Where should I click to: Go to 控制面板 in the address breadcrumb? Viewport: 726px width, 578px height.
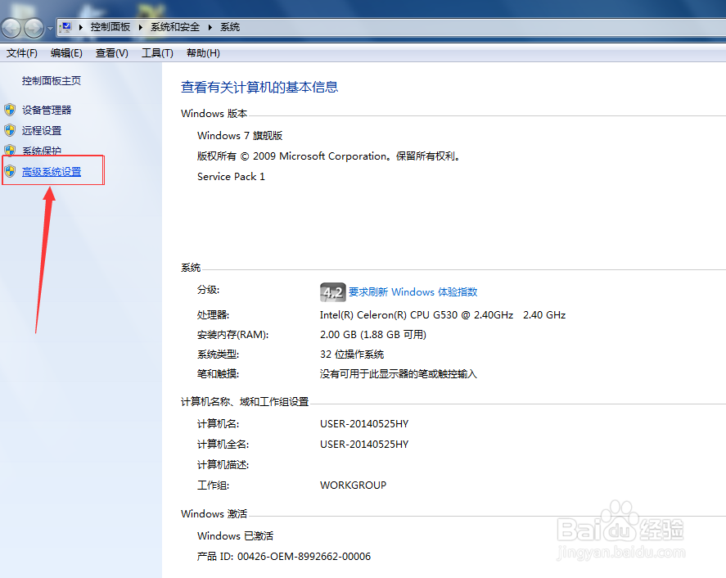tap(110, 27)
